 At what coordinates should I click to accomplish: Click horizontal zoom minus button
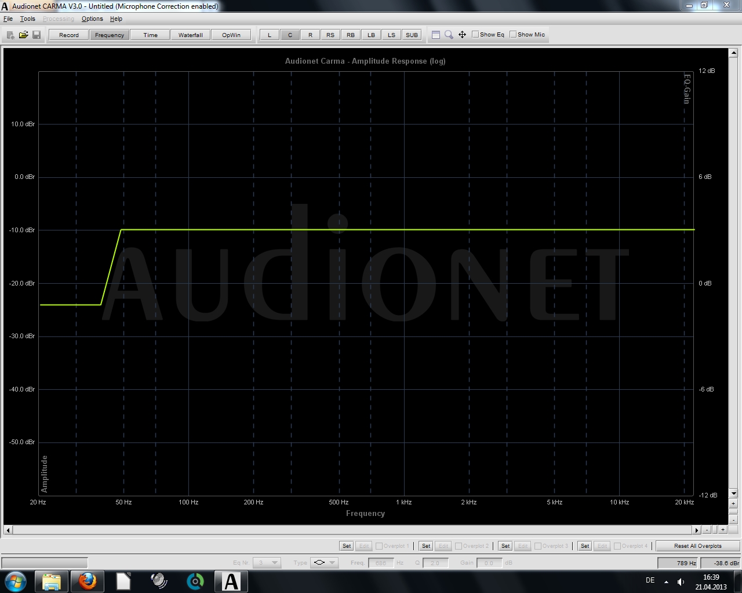click(x=707, y=529)
